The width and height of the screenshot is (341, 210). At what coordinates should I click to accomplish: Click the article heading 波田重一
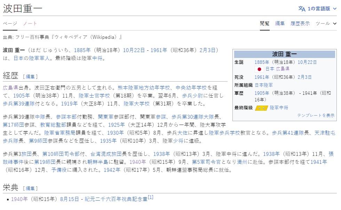point(22,9)
